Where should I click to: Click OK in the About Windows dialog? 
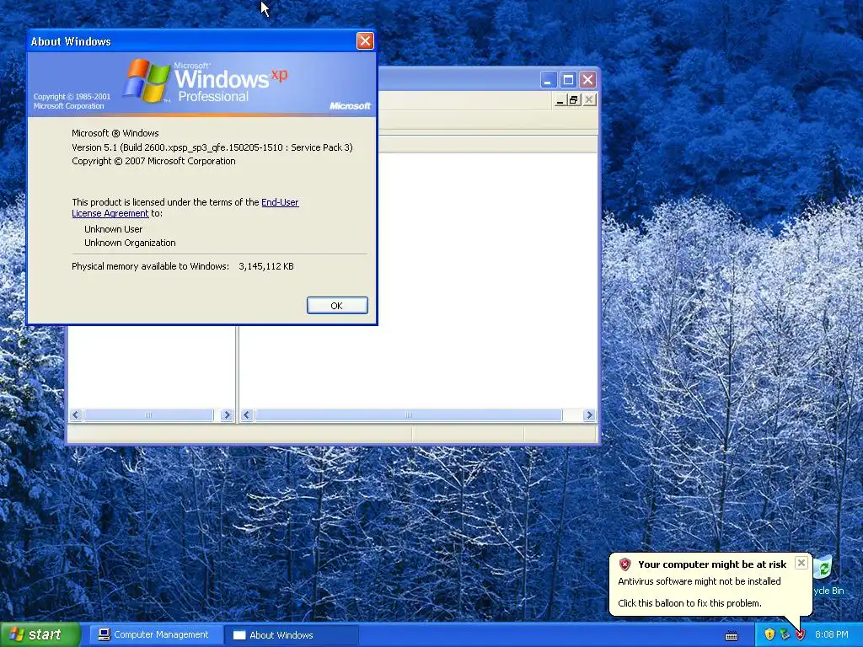coord(337,305)
